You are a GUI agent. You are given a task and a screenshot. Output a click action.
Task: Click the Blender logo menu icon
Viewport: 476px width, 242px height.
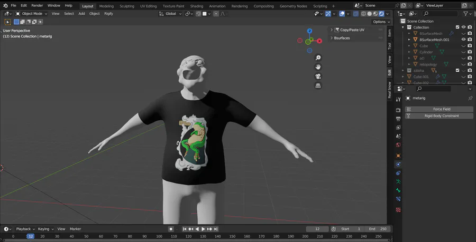coord(5,5)
